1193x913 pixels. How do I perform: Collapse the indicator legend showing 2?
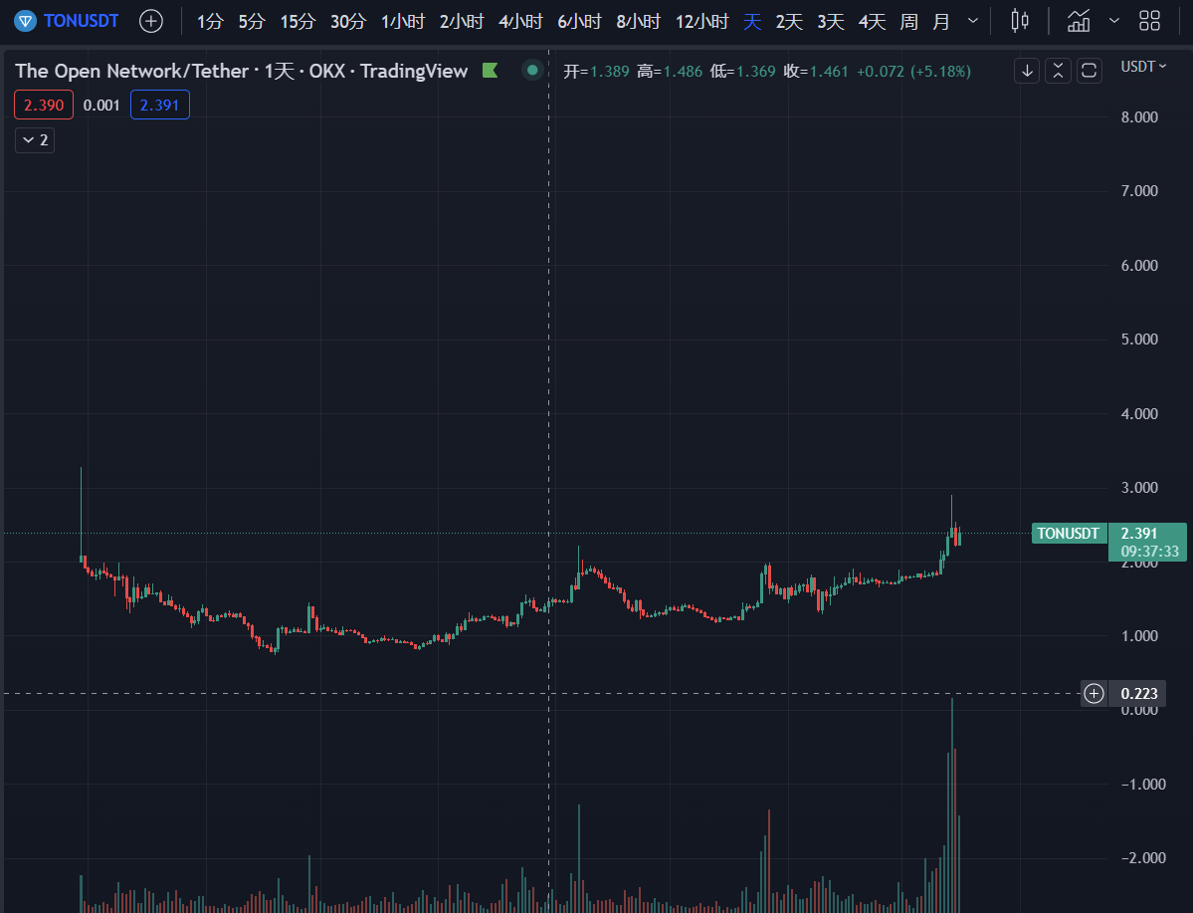[x=35, y=140]
